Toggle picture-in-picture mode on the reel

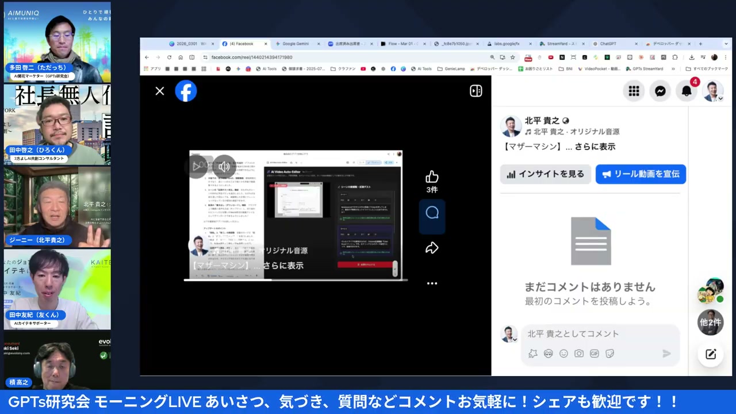click(476, 91)
